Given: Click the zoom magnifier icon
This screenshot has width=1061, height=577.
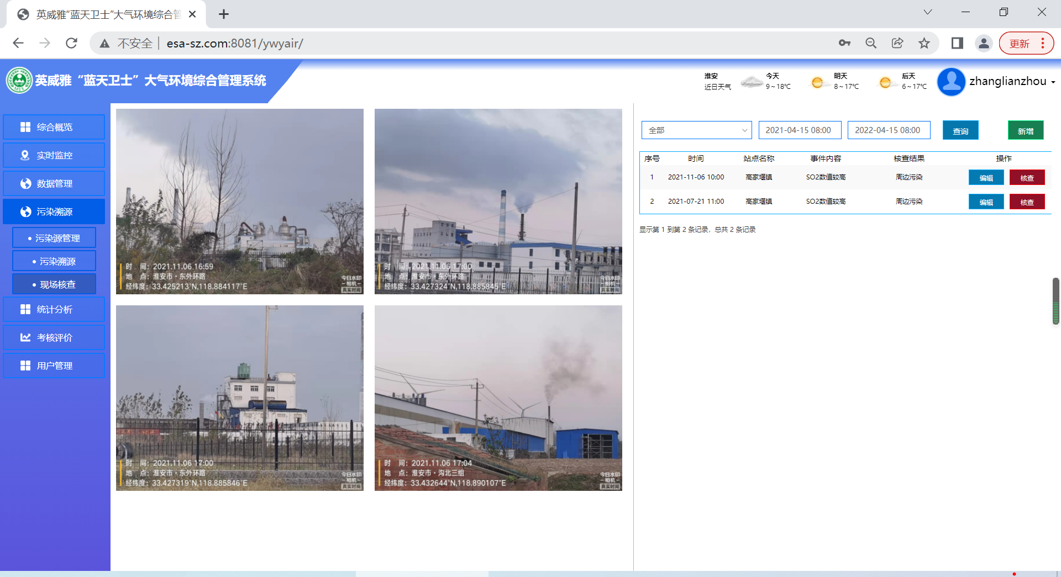Looking at the screenshot, I should point(871,43).
